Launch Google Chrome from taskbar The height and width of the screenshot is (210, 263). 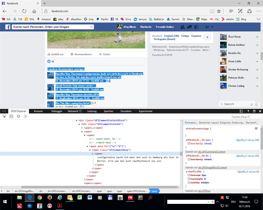pyautogui.click(x=40, y=198)
